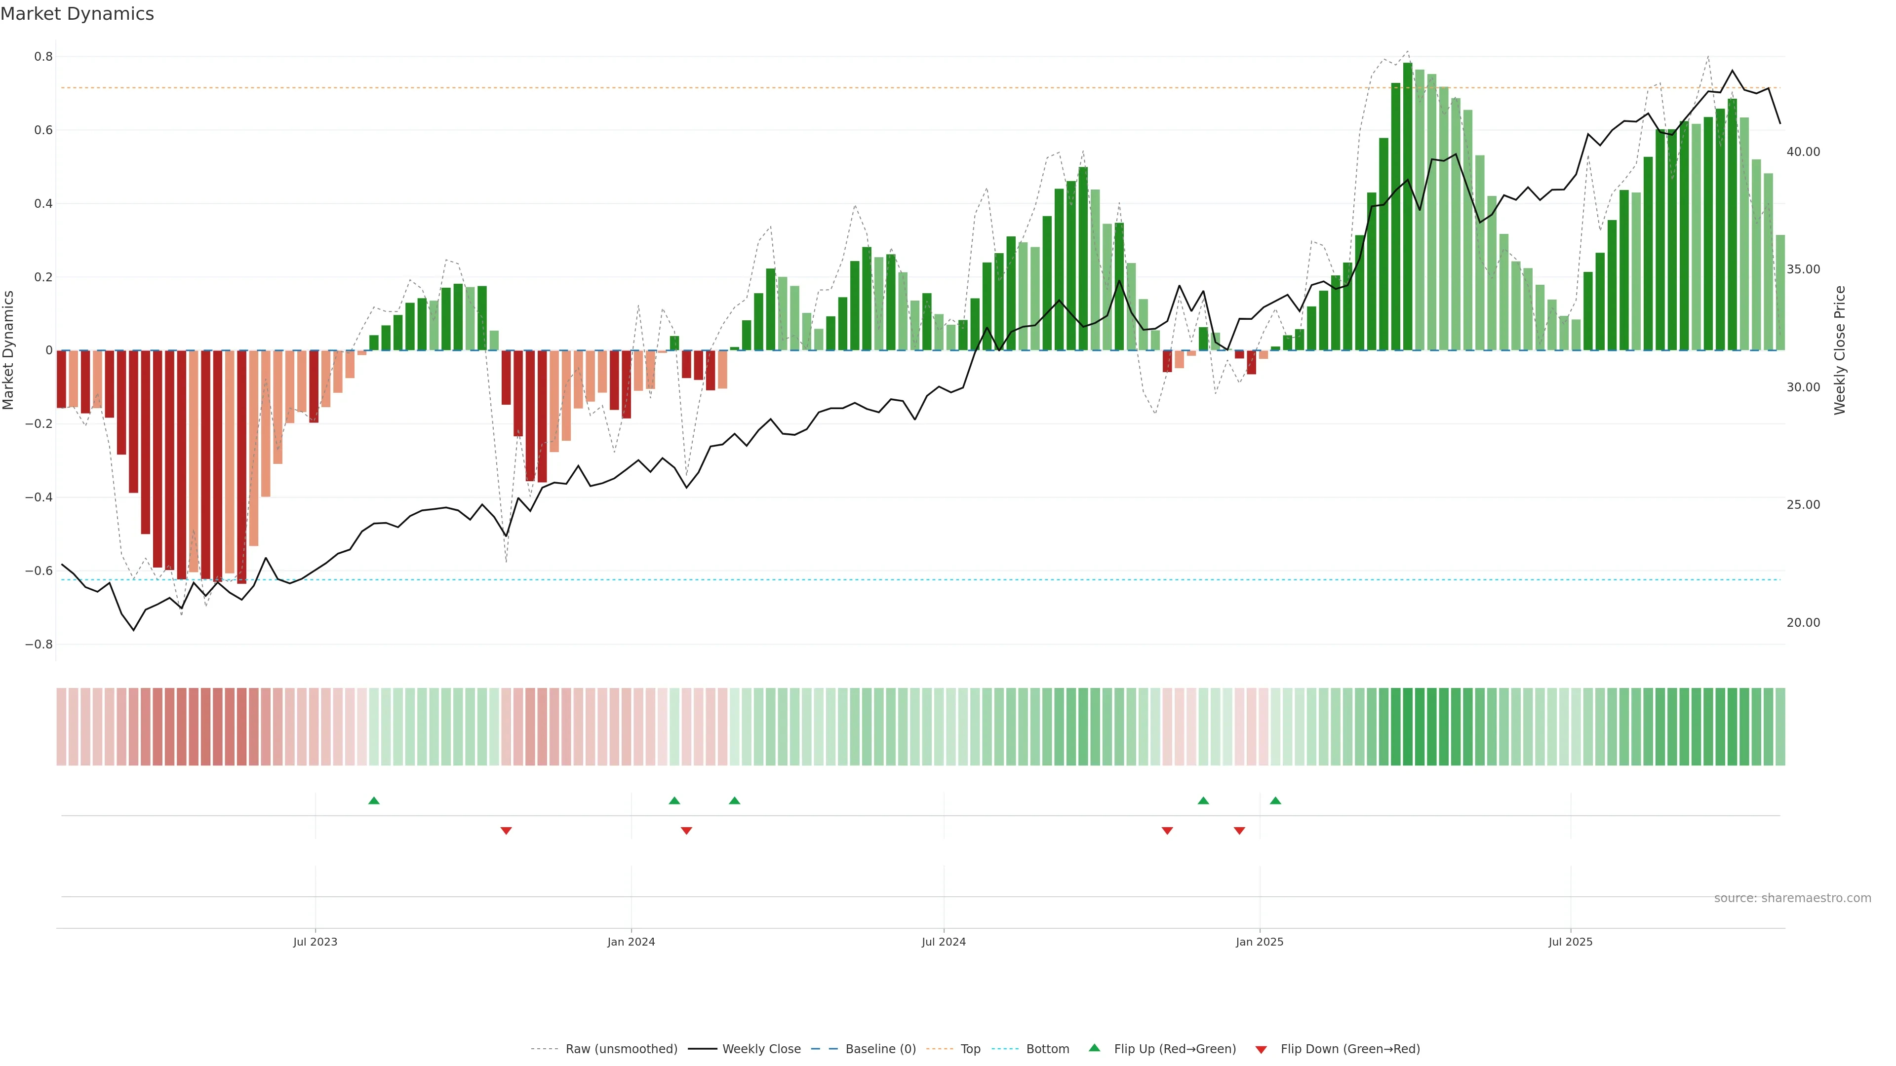Click the last green Flip Up triangle marker

(1275, 800)
